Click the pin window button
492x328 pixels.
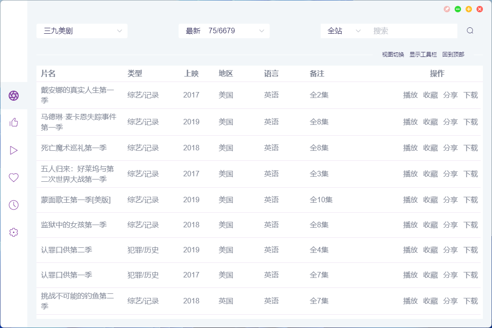(447, 9)
